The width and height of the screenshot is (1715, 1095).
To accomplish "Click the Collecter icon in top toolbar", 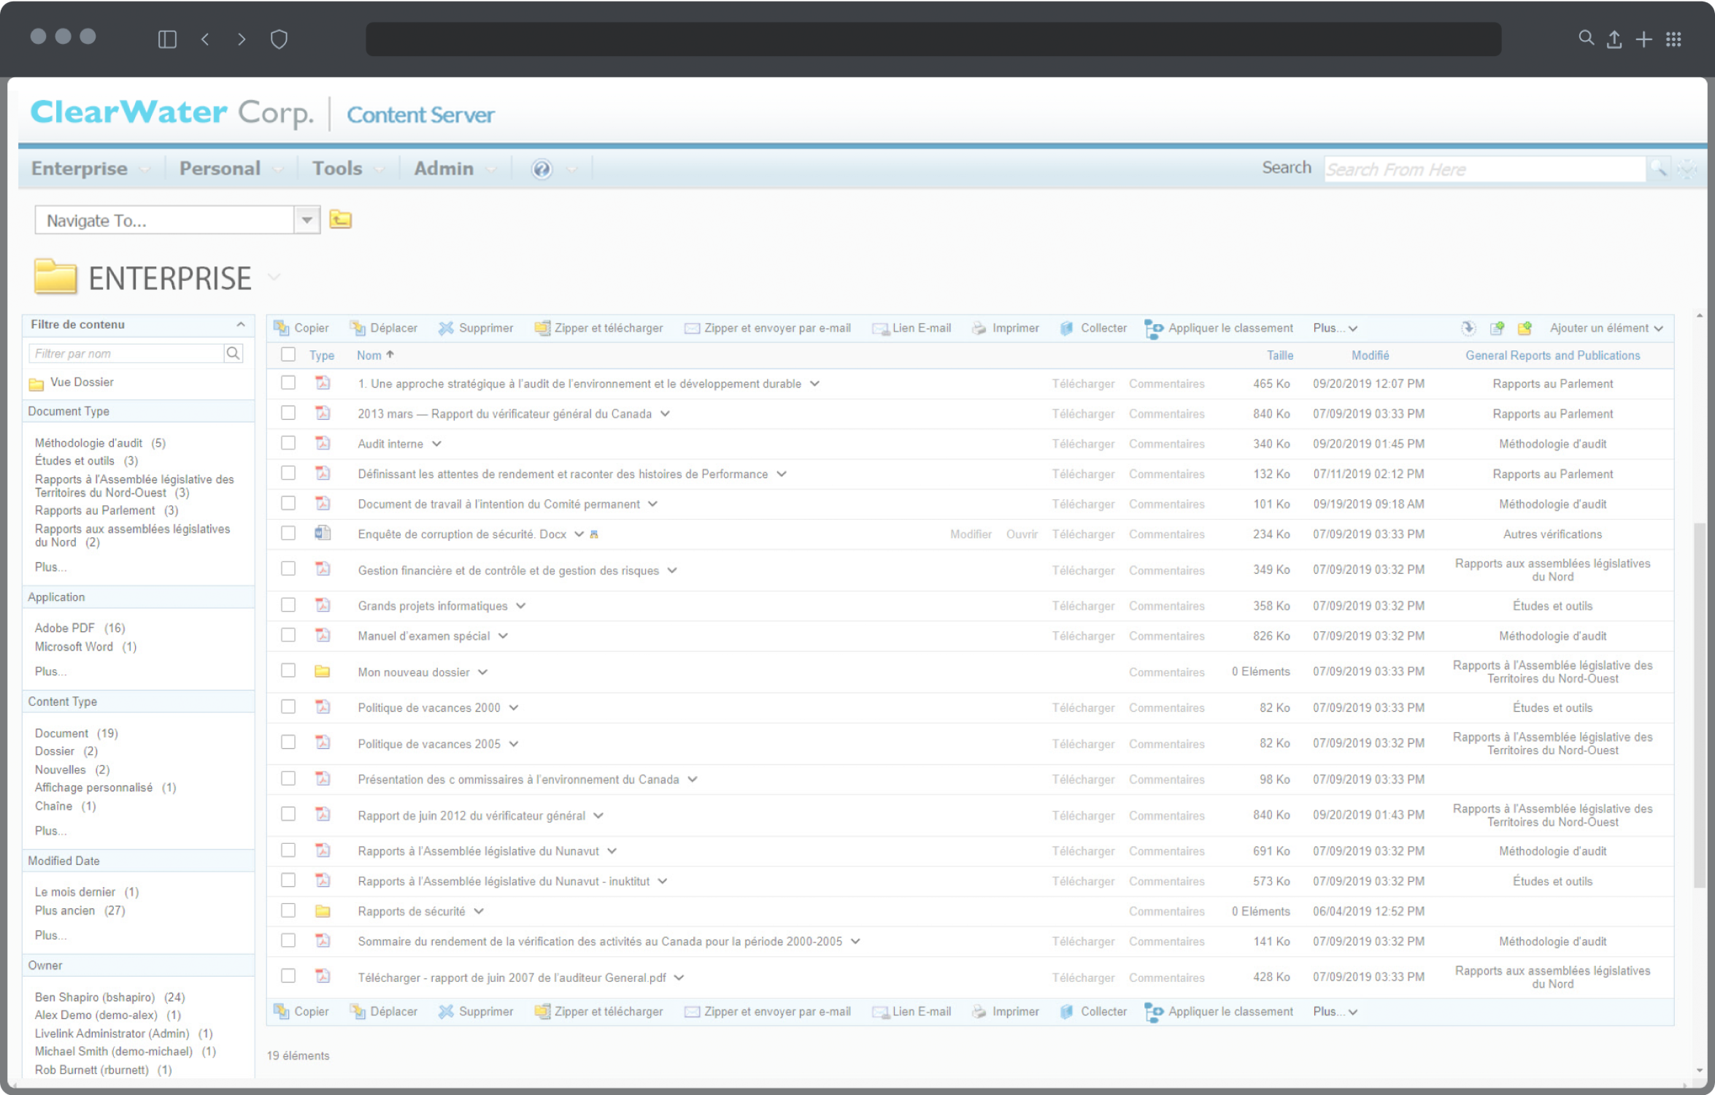I will (x=1067, y=328).
